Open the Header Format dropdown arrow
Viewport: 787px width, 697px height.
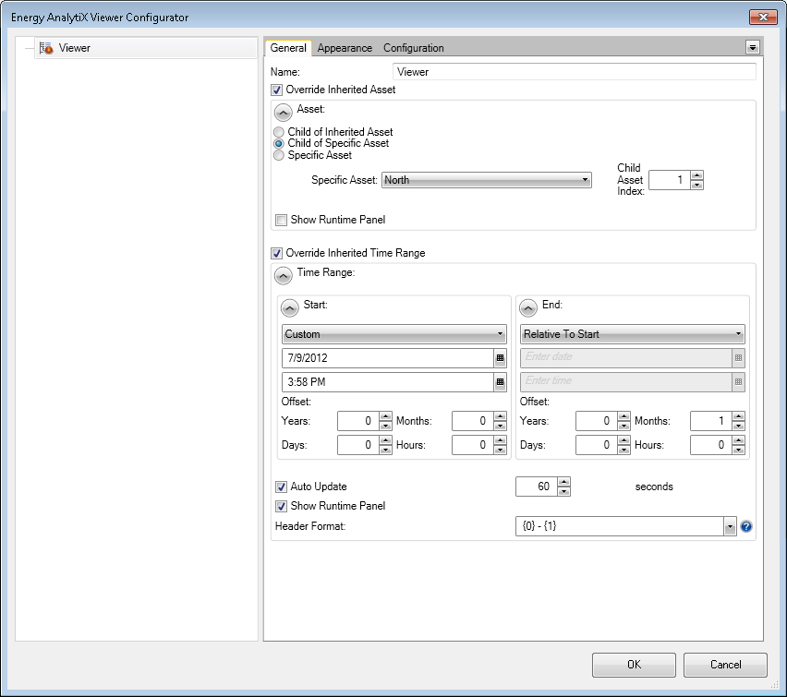pos(730,526)
